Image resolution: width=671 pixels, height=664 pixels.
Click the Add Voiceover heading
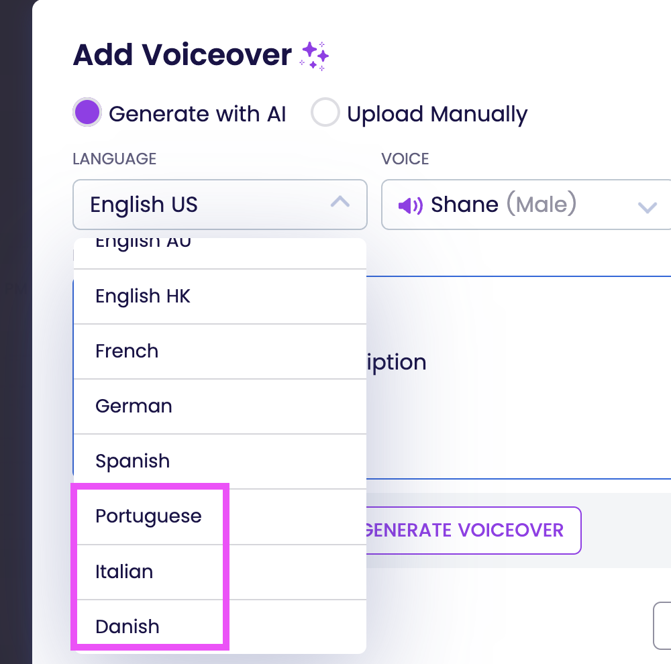[x=183, y=55]
